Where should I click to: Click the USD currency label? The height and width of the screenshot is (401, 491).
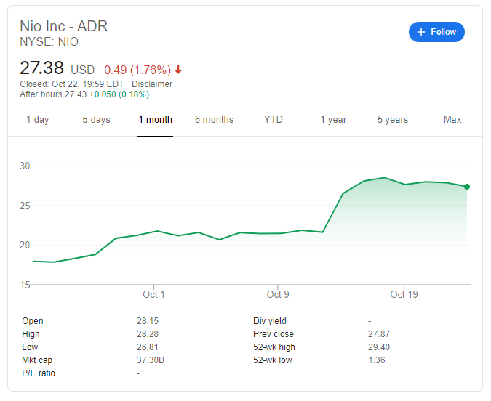[83, 70]
